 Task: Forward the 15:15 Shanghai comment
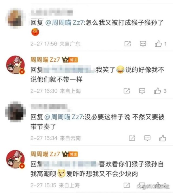127,185
